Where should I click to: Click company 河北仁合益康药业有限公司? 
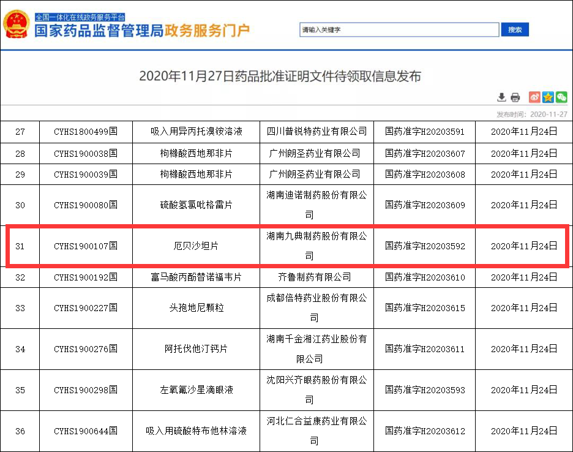316,431
